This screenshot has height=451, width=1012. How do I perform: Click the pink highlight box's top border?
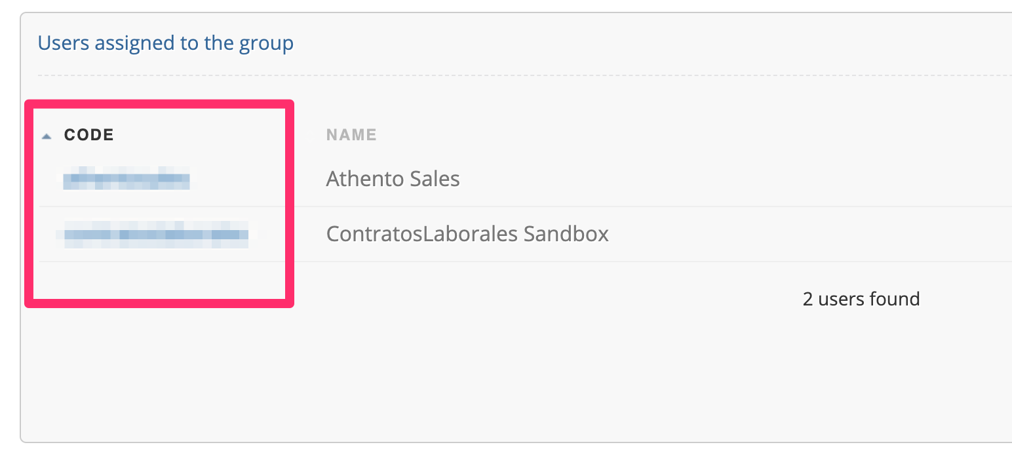coord(159,104)
